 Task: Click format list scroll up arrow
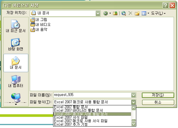[x=134, y=108]
